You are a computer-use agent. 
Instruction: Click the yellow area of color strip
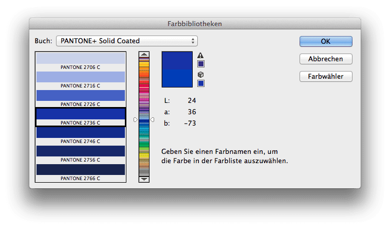[144, 155]
